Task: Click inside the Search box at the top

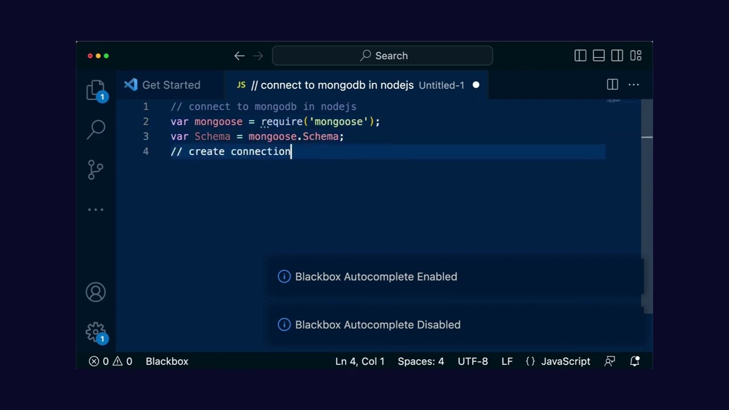Action: point(382,55)
